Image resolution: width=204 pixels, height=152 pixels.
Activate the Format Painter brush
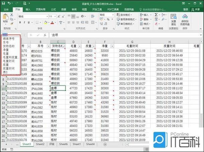(x=12, y=23)
